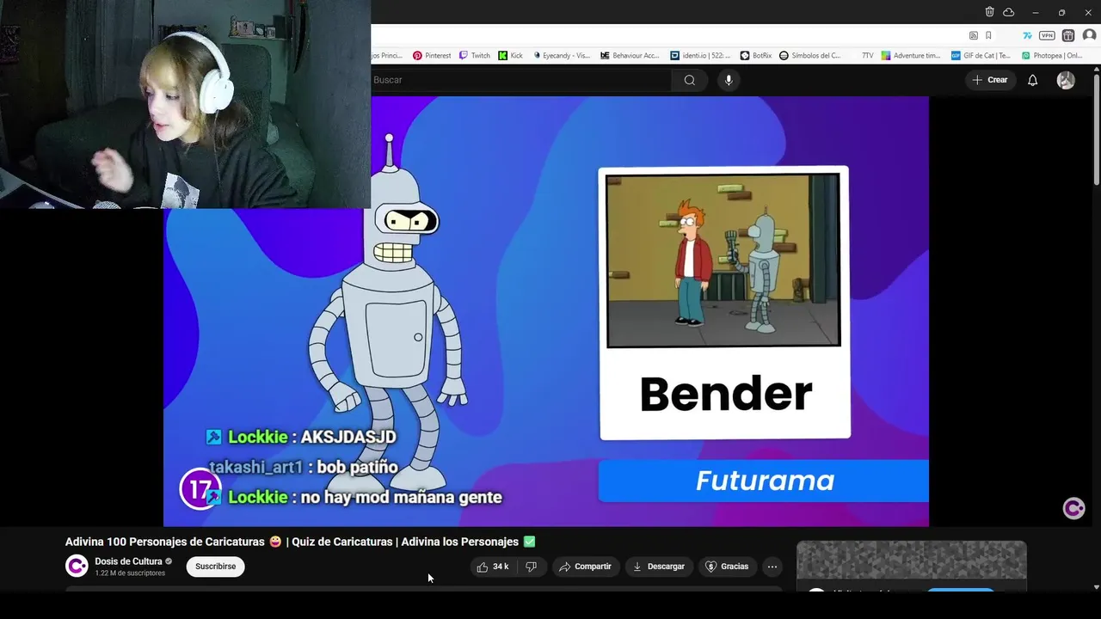Screen dimensions: 1101x619
Task: Like the video showing 34 k
Action: tap(493, 567)
